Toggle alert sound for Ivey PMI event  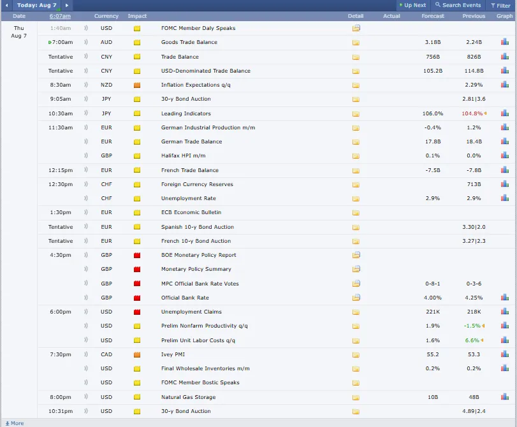tap(85, 354)
